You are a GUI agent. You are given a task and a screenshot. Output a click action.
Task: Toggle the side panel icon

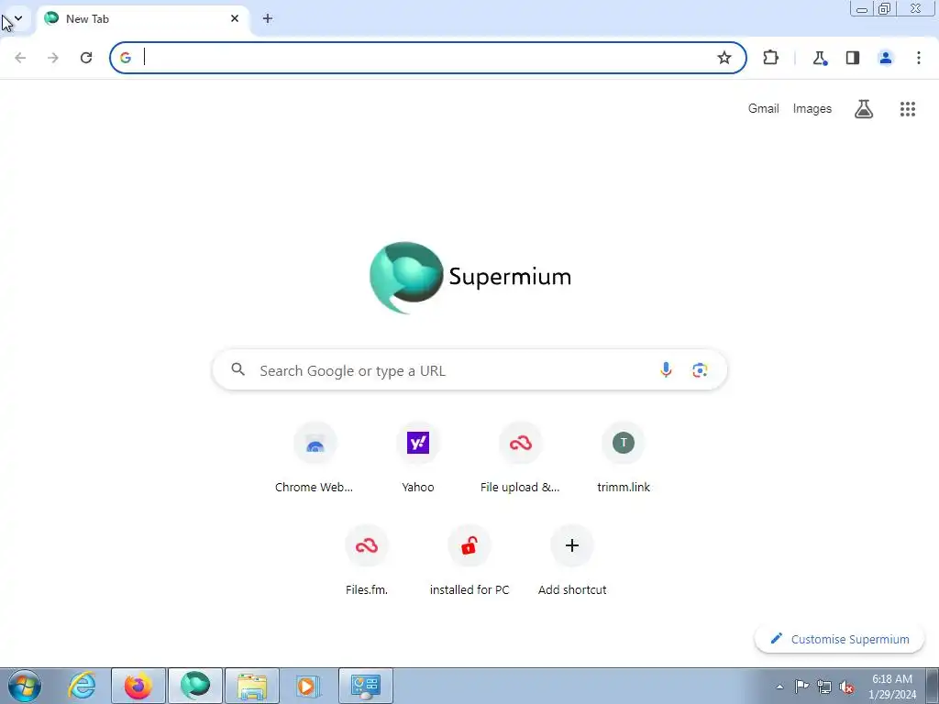pyautogui.click(x=853, y=58)
